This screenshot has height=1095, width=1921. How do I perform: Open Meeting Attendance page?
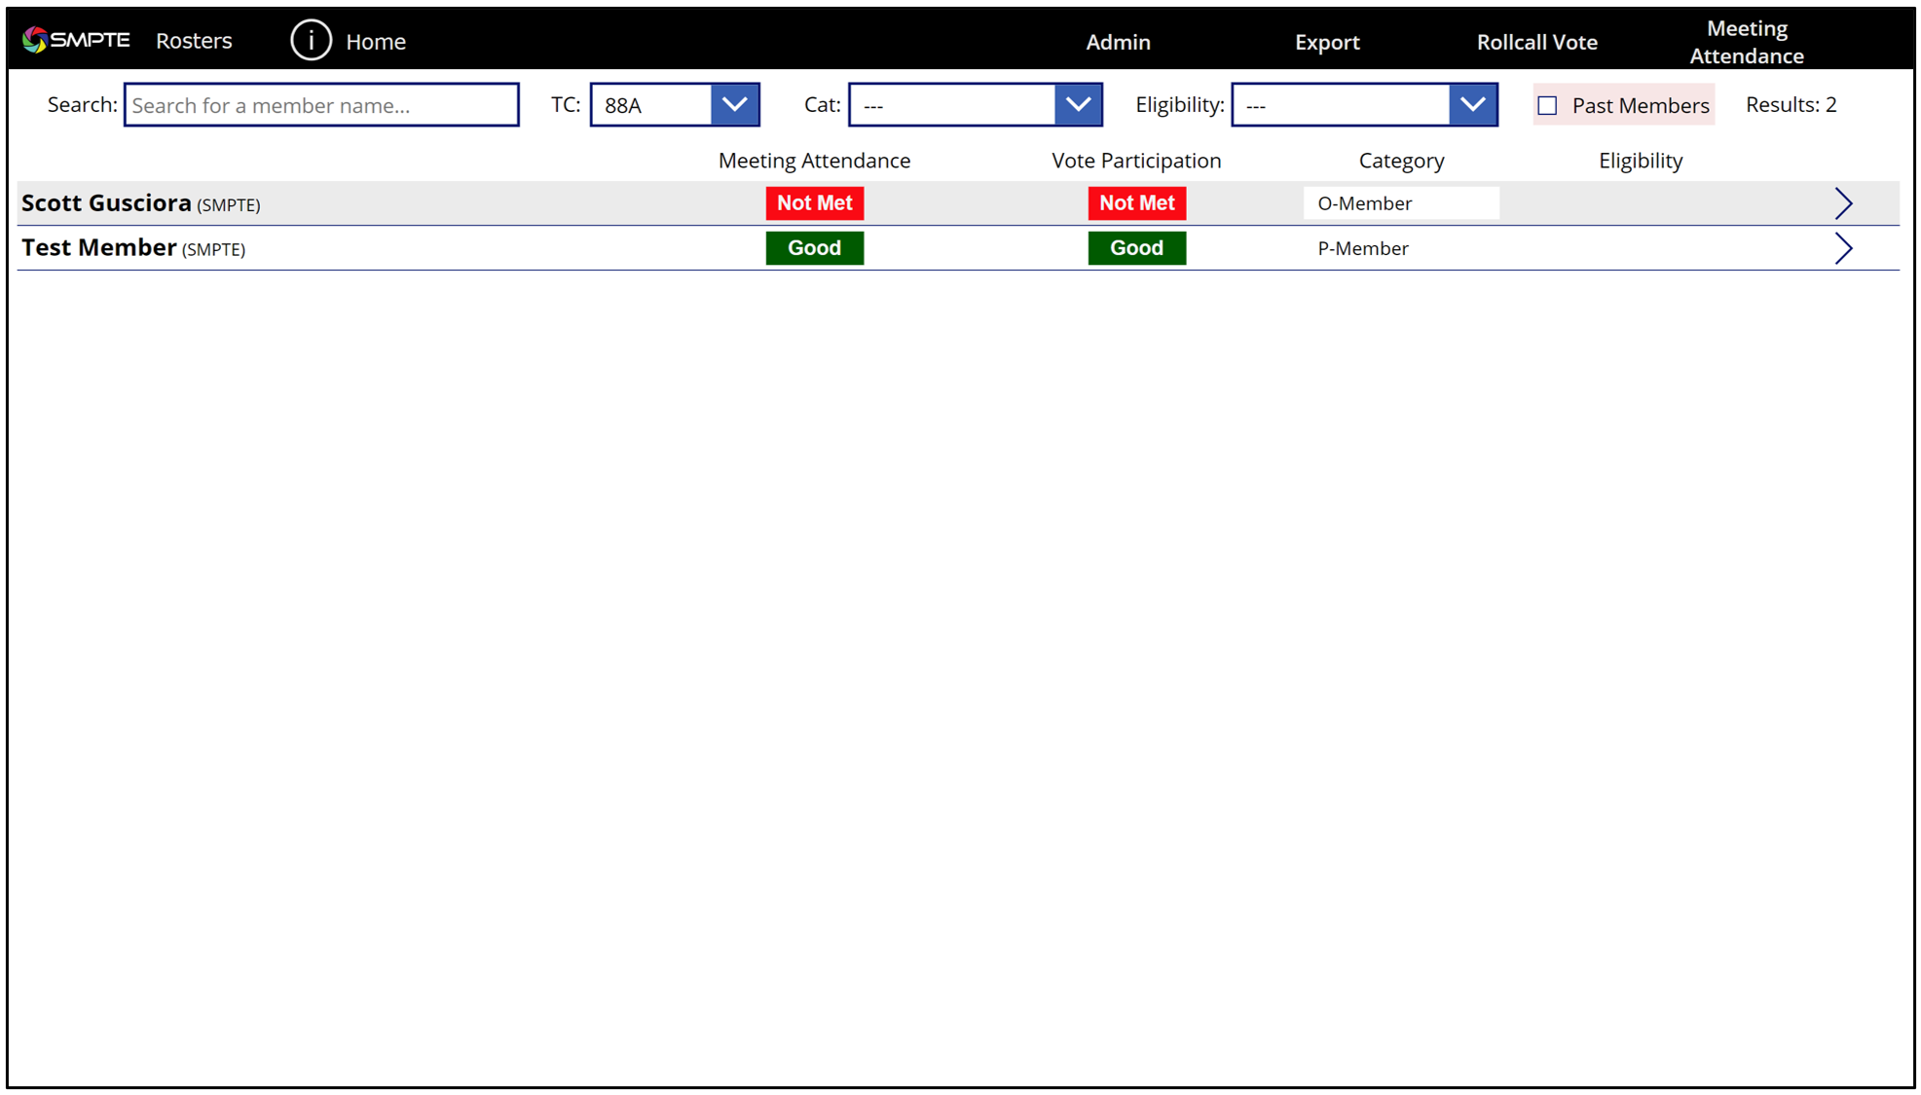[x=1746, y=42]
